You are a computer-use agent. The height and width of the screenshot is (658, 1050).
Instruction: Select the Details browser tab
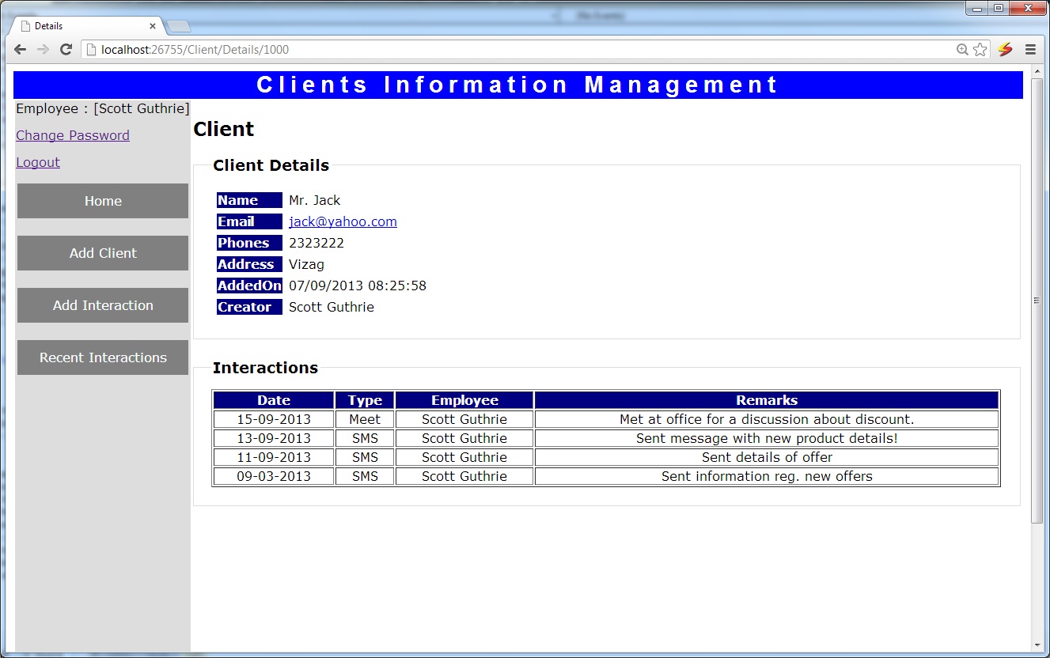[x=87, y=26]
